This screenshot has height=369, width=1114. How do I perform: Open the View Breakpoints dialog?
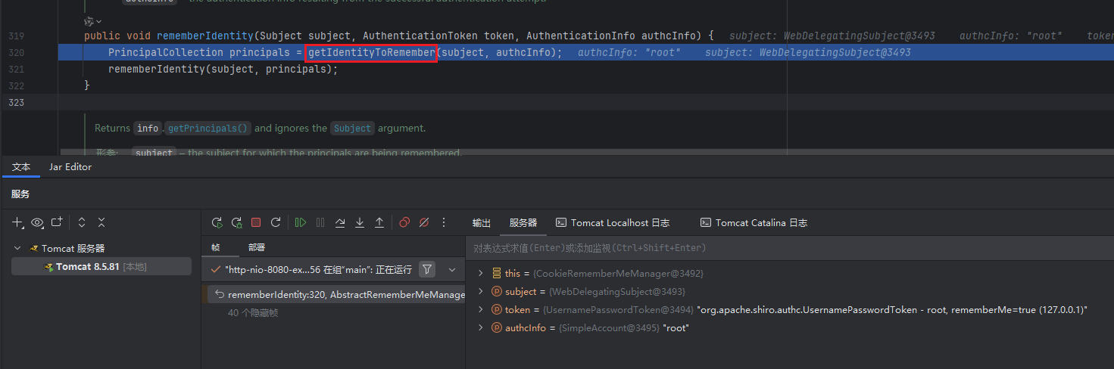pyautogui.click(x=404, y=222)
